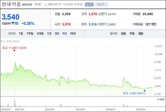The image size is (166, 112).
Task: Select the 1주일 line chart period
Action: (x=30, y=33)
